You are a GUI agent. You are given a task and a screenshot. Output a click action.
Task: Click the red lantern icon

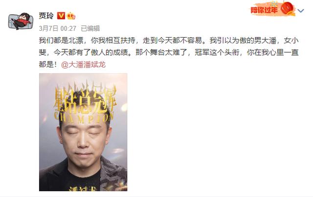(x=288, y=9)
